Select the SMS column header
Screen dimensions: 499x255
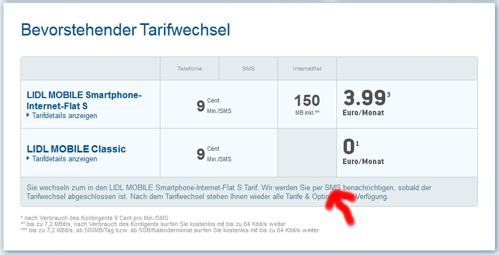pos(248,68)
